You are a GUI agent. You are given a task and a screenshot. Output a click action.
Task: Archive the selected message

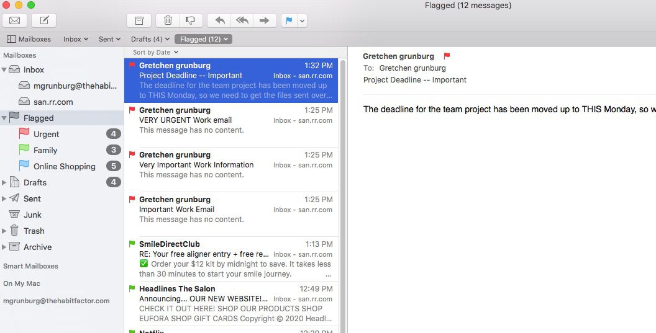139,20
